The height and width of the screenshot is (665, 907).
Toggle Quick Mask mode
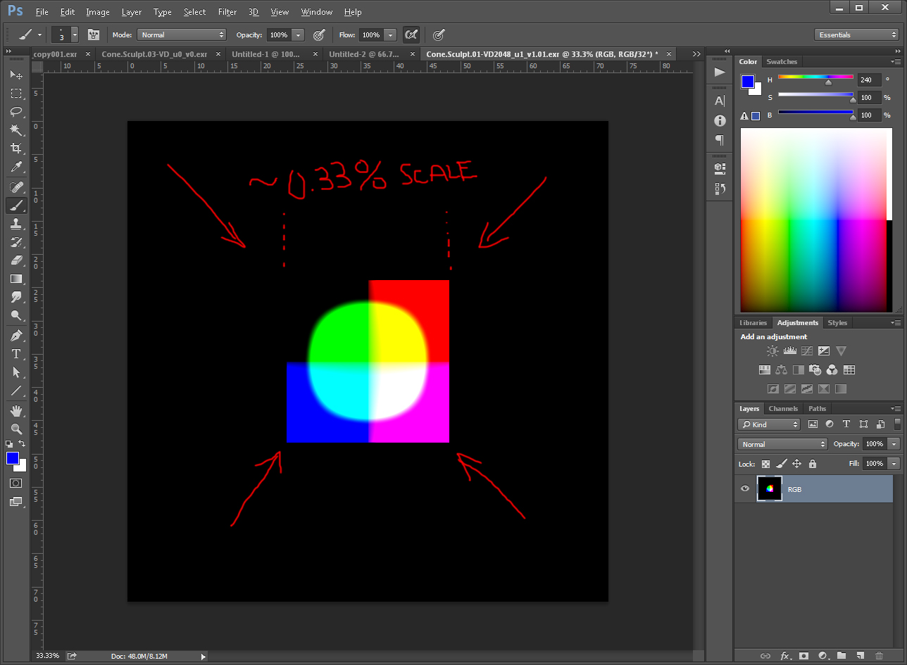16,483
